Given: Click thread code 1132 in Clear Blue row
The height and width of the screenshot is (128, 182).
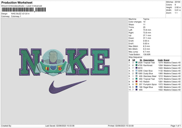Looking at the screenshot, I should point(160,71).
